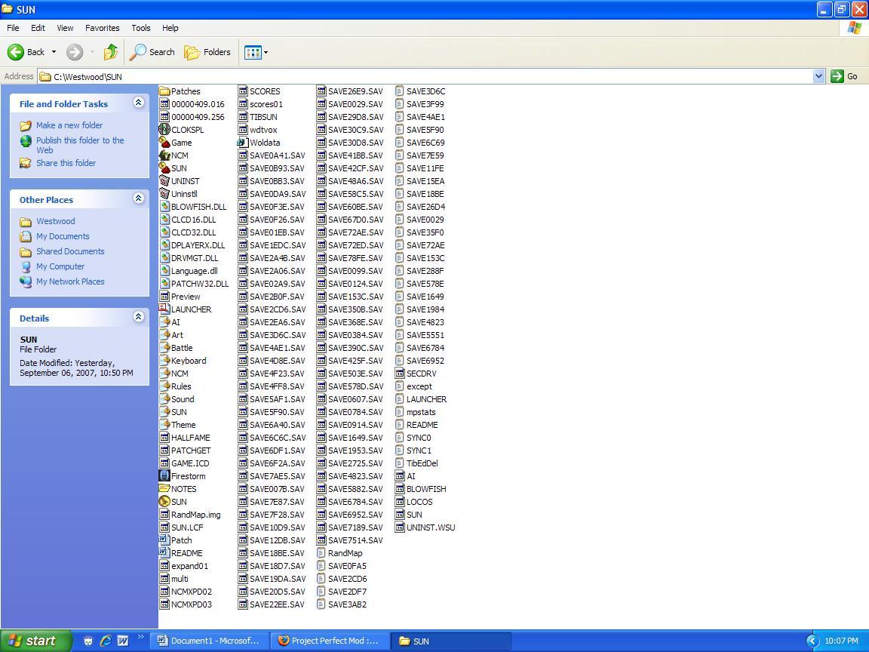This screenshot has height=652, width=869.
Task: Open the Views button menu
Action: [256, 52]
